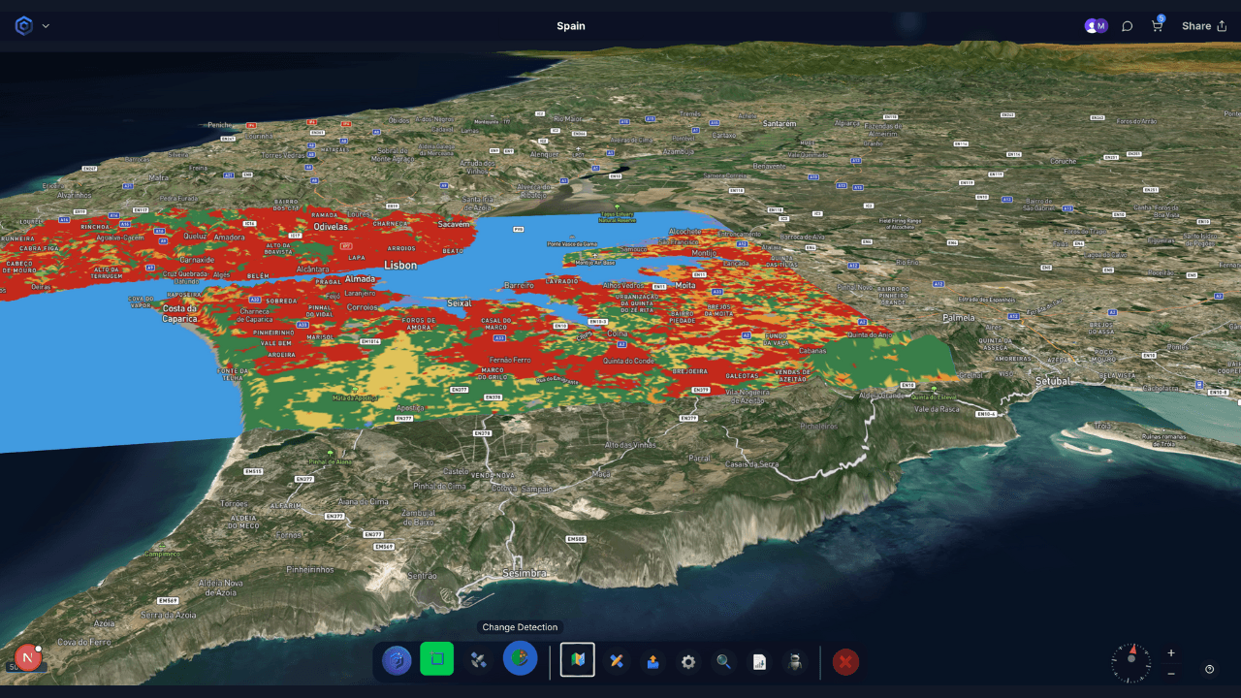Select the green area-of-interest rectangle tool
The height and width of the screenshot is (698, 1241).
[437, 659]
